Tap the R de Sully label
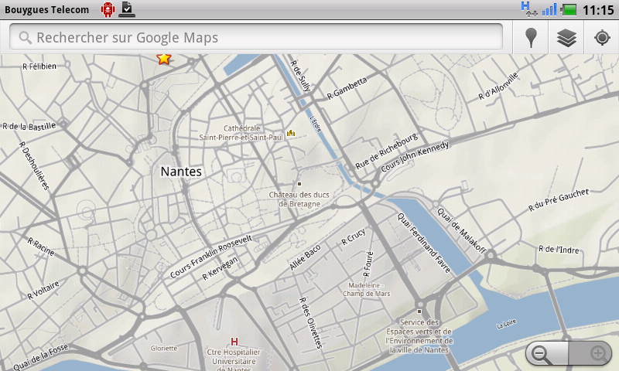Screen dimensions: 619x371 301,76
